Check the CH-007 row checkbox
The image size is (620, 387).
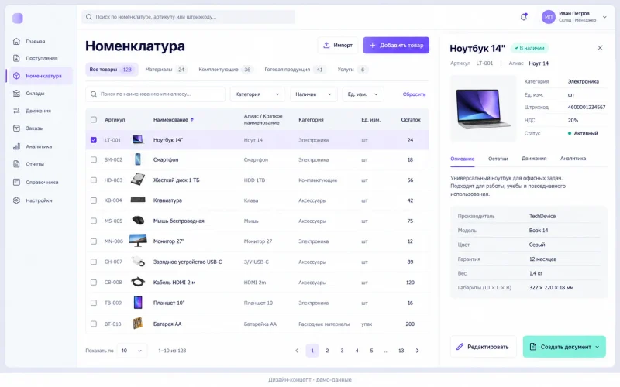coord(93,262)
